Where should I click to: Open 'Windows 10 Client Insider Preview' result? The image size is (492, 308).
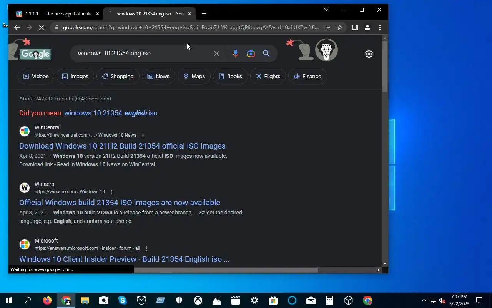(124, 259)
